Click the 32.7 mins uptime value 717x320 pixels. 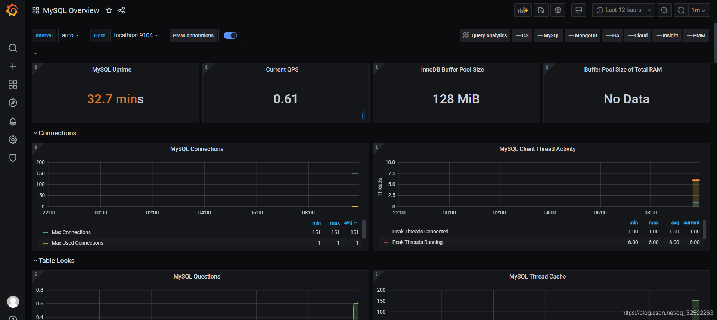click(x=115, y=99)
